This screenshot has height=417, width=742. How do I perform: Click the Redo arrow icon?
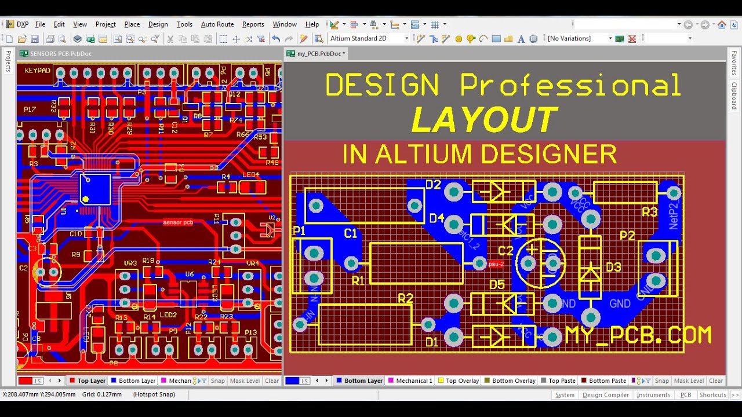click(x=288, y=39)
